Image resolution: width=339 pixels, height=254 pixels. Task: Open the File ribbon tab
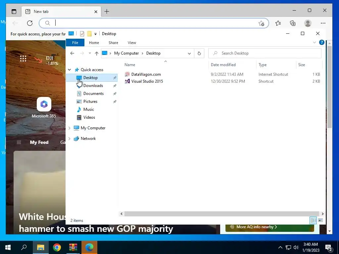[75, 43]
